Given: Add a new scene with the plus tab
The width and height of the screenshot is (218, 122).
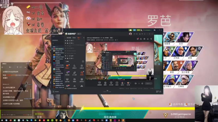Looking at the screenshot, I should 84,38.
